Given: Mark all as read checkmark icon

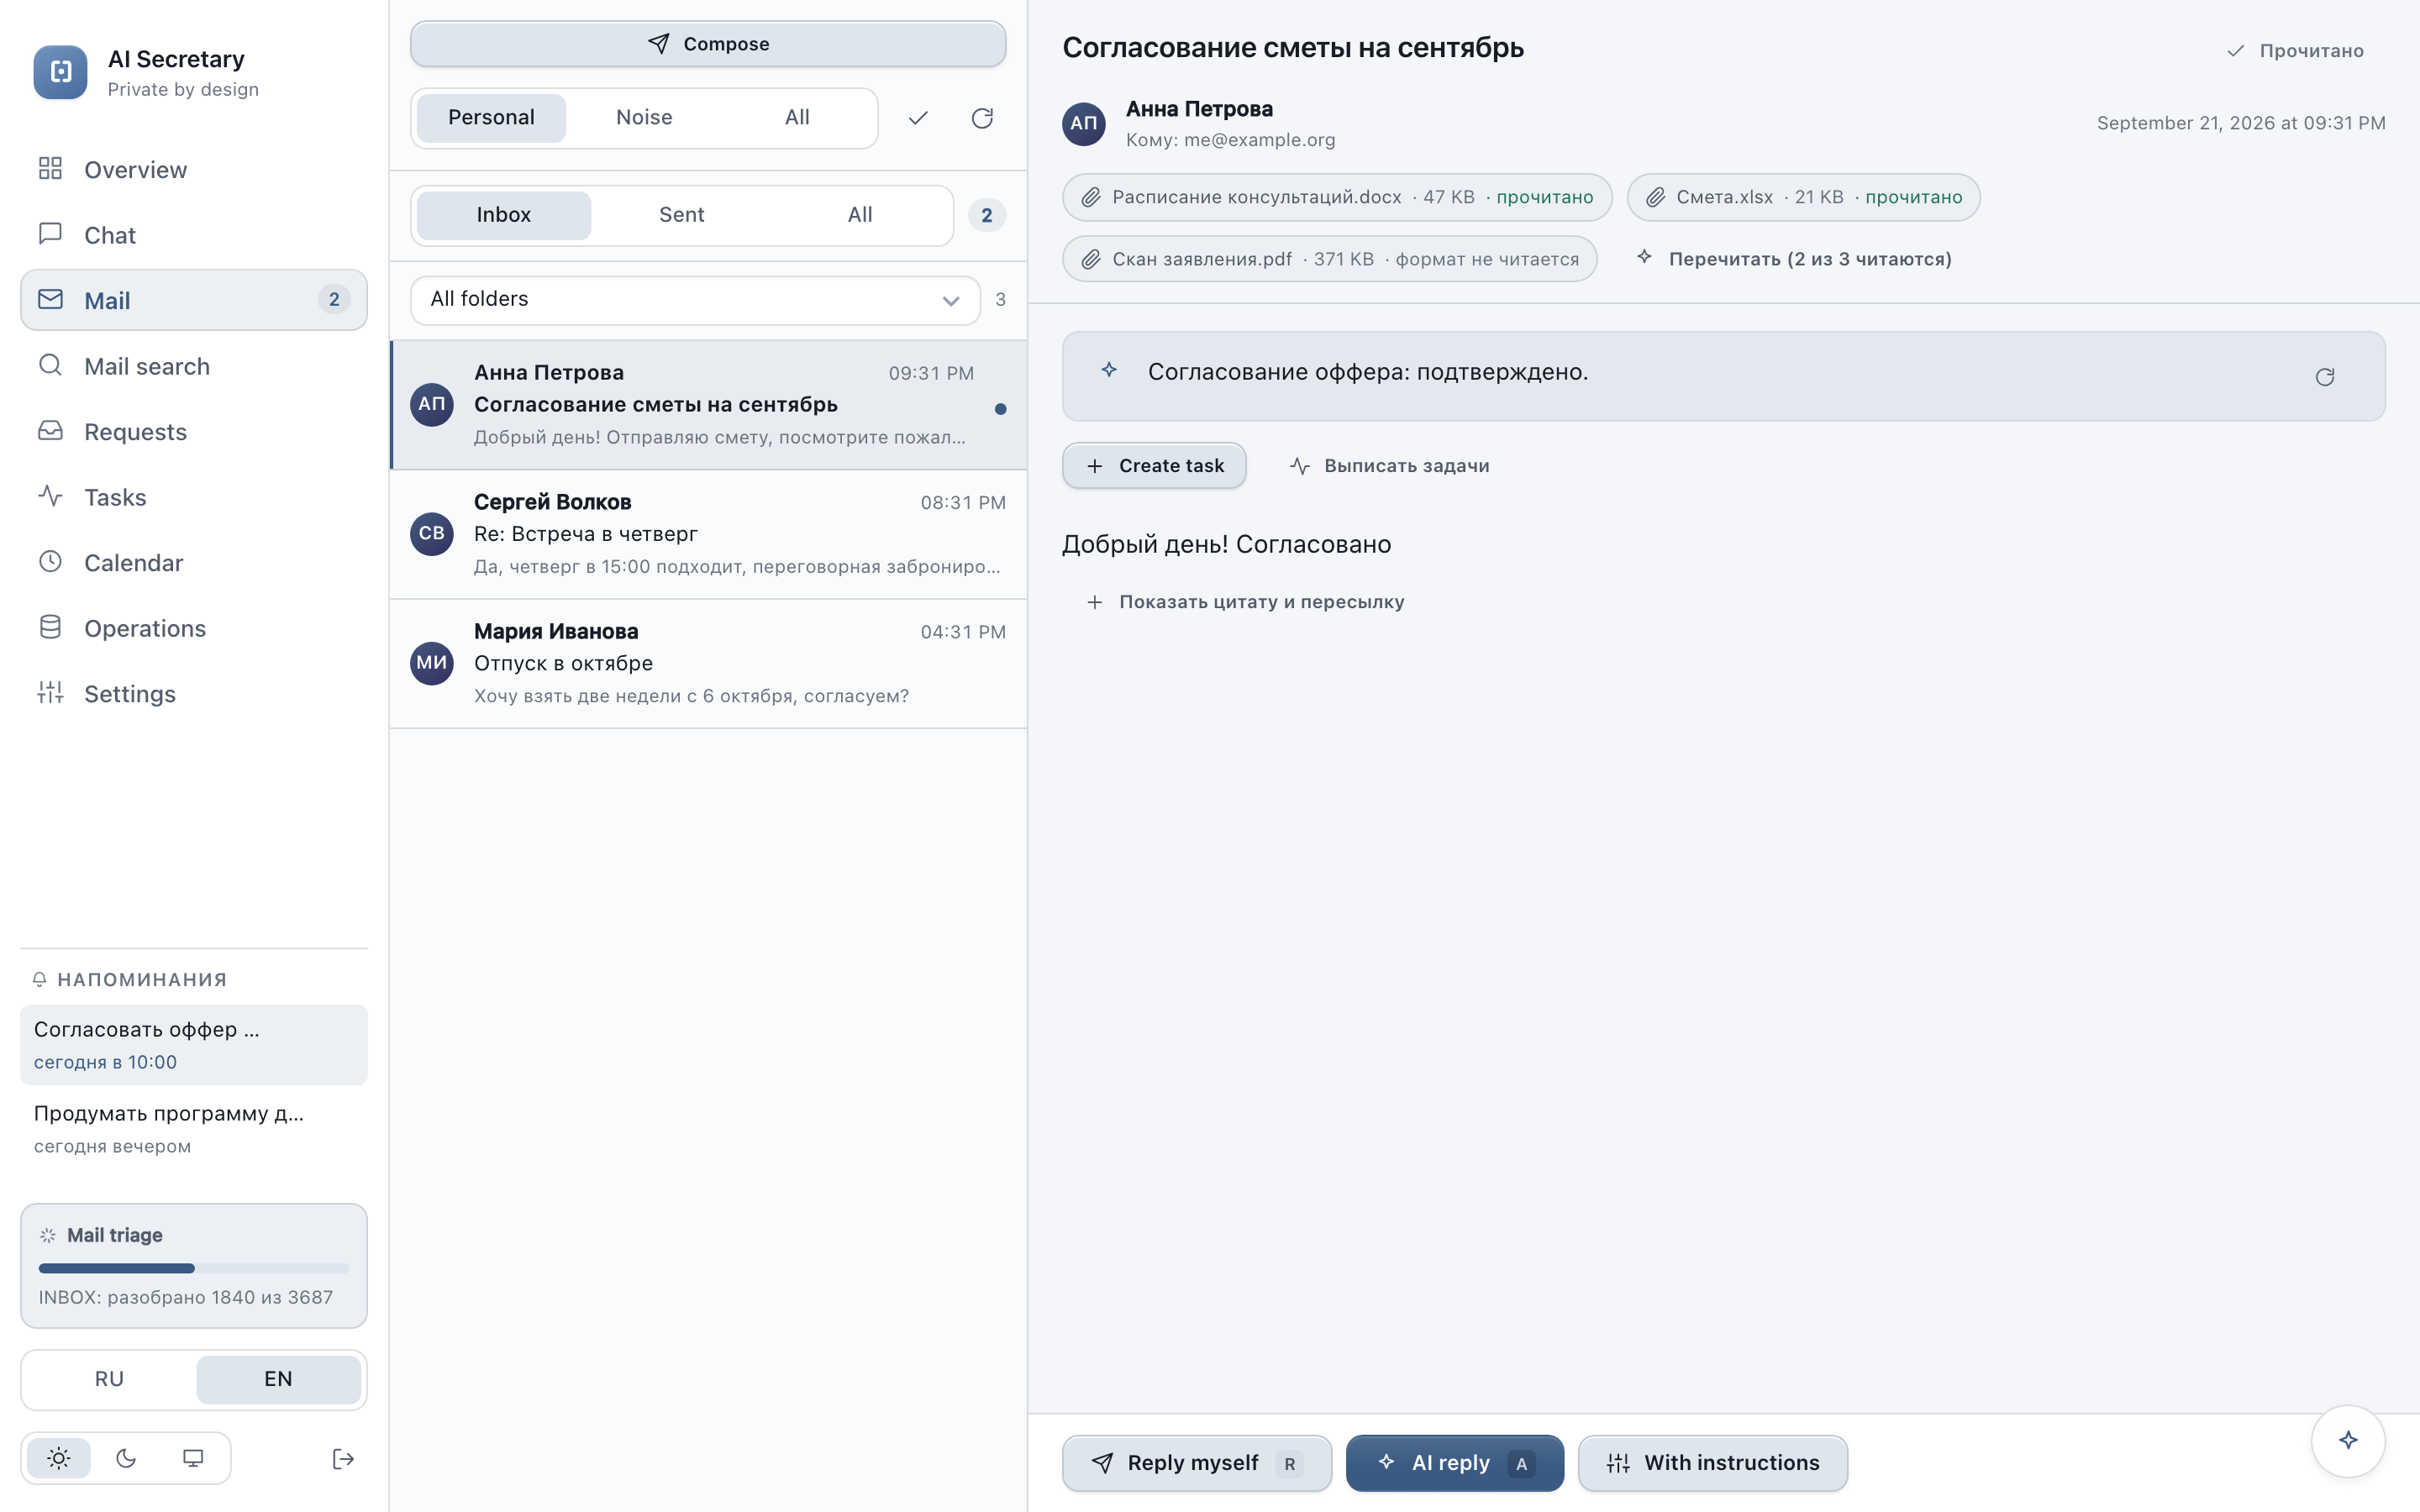Looking at the screenshot, I should point(918,118).
